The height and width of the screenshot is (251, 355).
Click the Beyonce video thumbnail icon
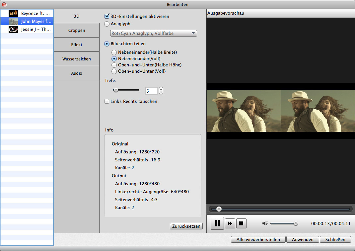[x=13, y=13]
